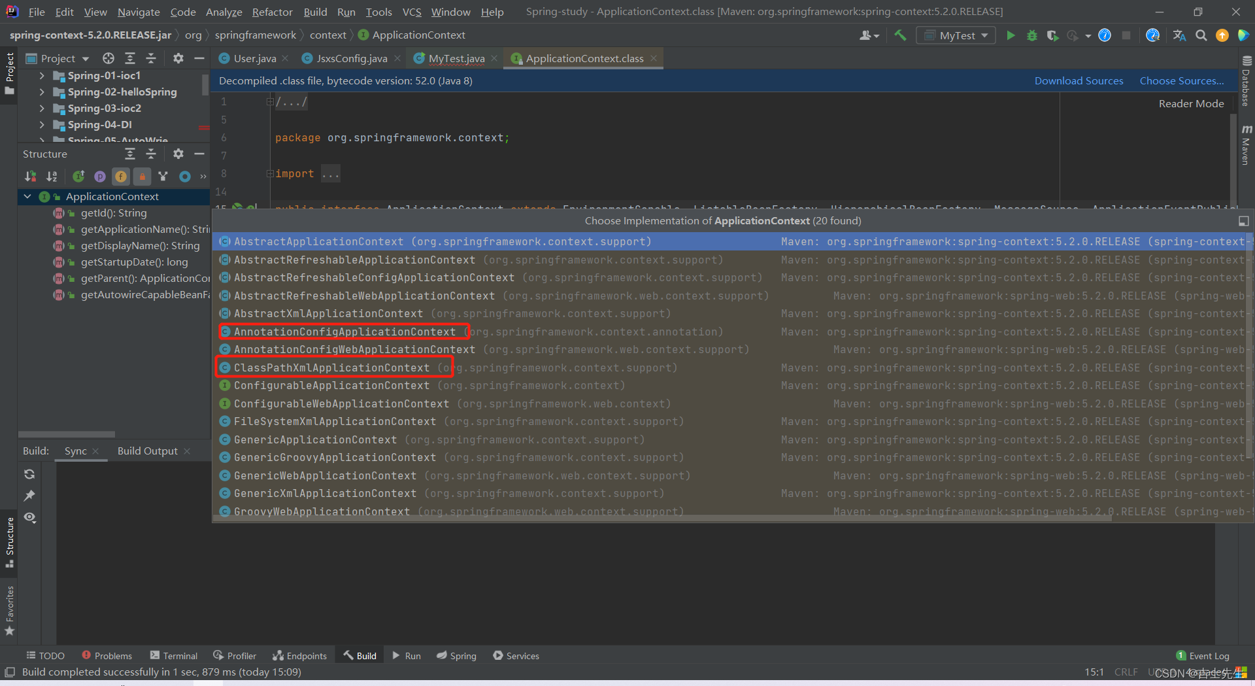Switch to the User.java tab

tap(254, 58)
